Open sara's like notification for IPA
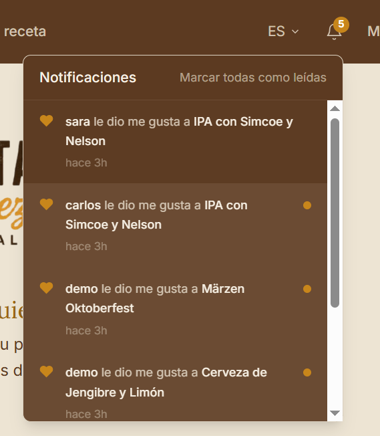 point(175,142)
